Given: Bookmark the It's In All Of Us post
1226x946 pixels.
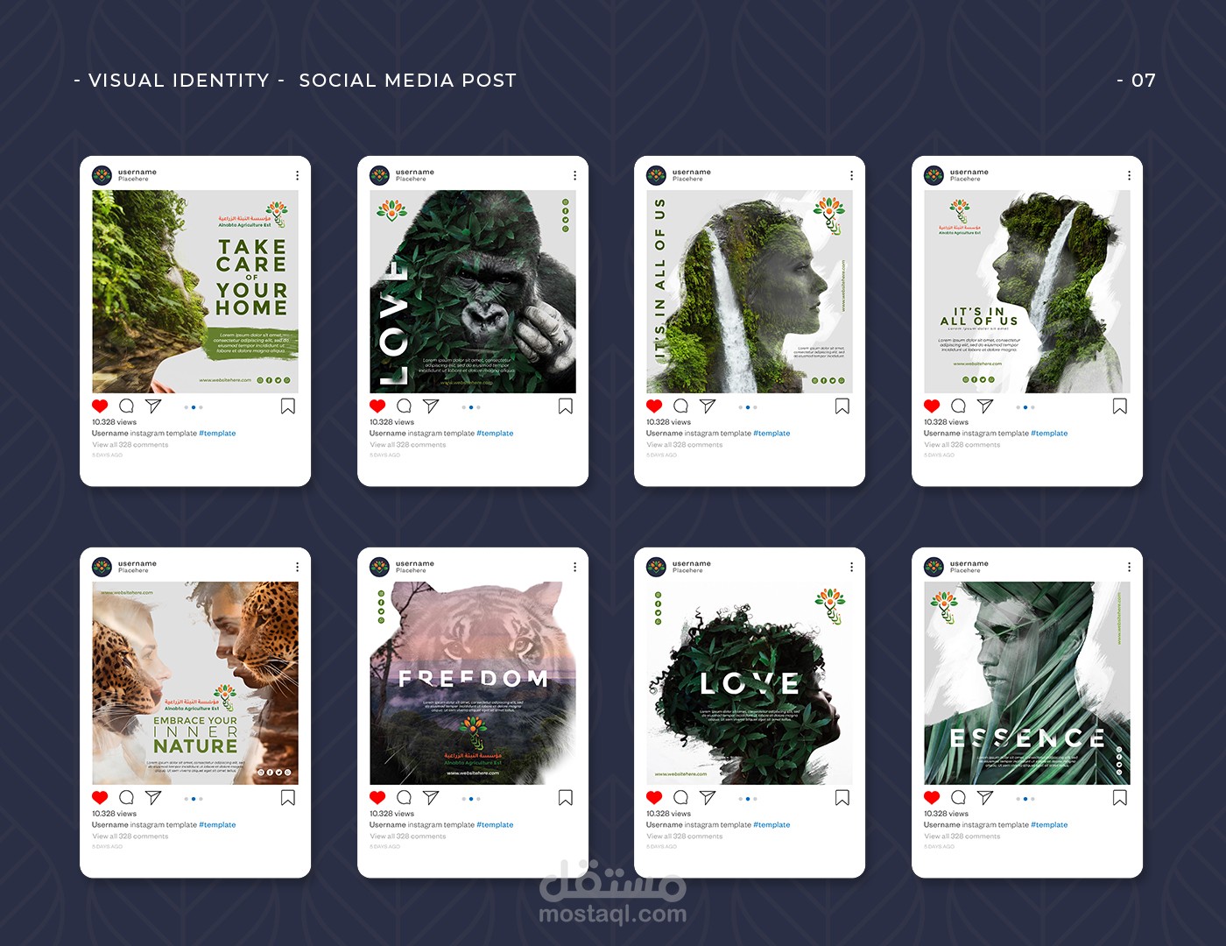Looking at the screenshot, I should pyautogui.click(x=1119, y=406).
